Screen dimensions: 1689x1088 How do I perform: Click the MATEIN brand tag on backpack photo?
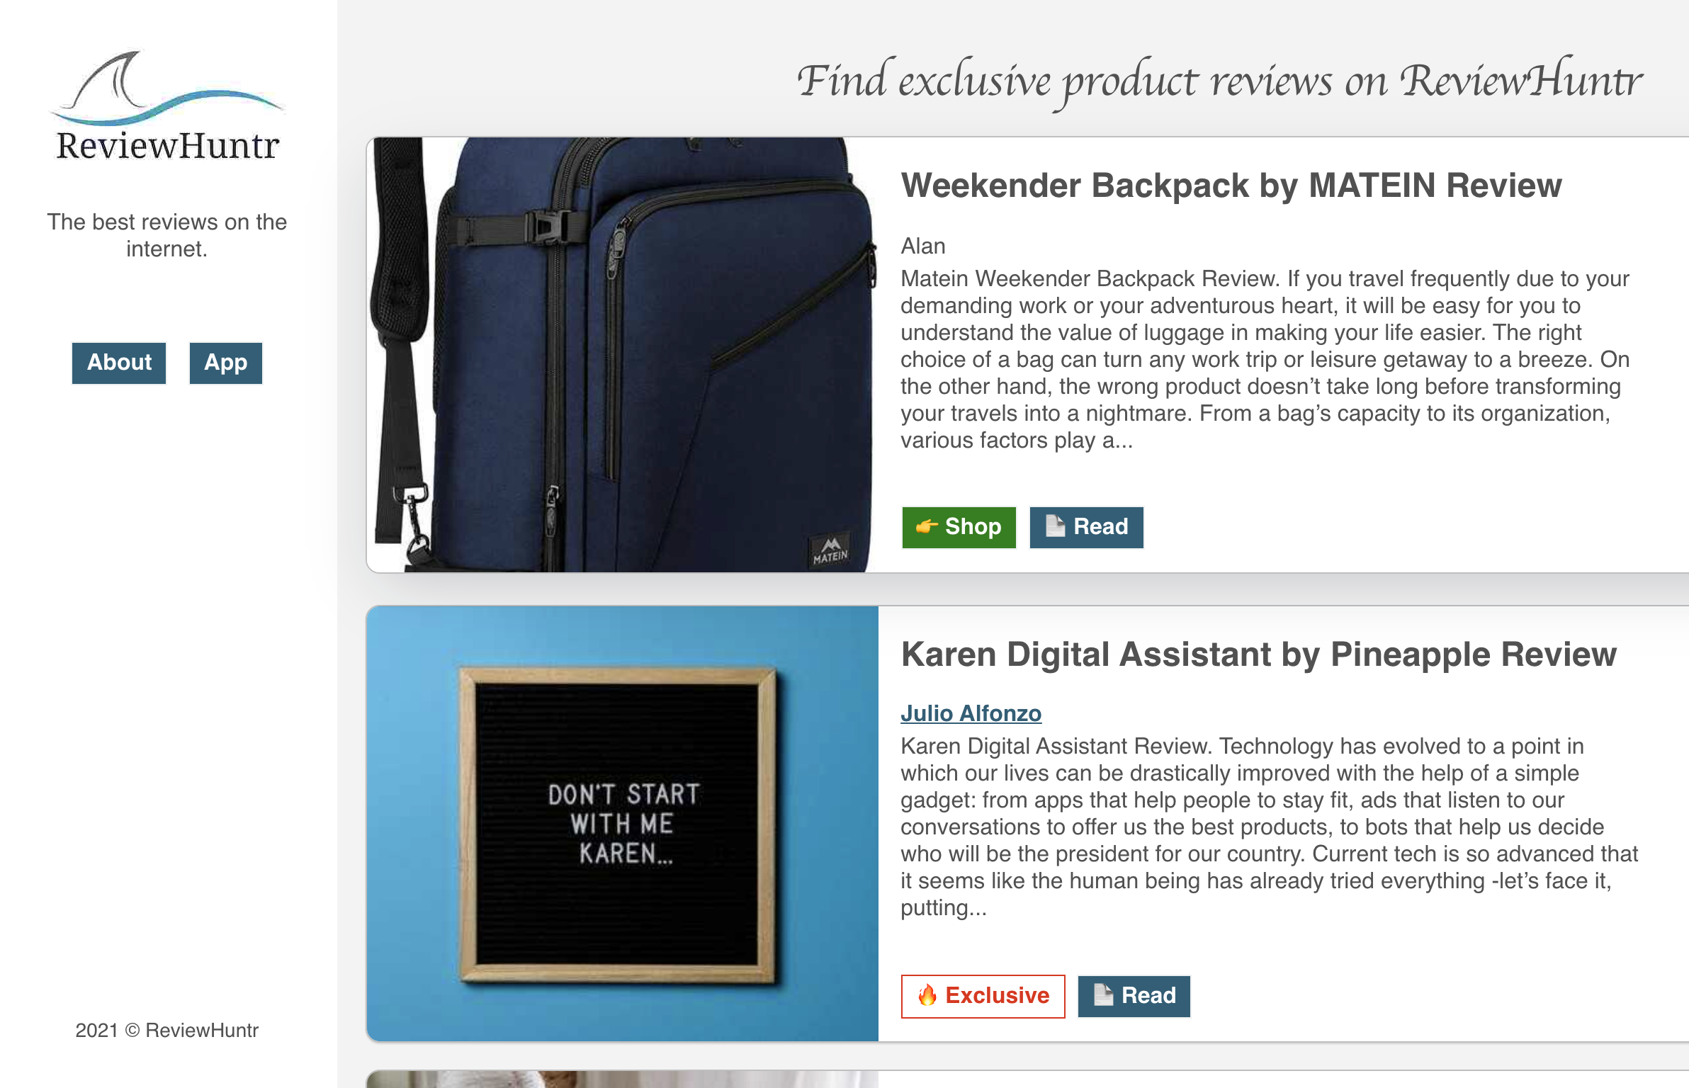point(830,550)
